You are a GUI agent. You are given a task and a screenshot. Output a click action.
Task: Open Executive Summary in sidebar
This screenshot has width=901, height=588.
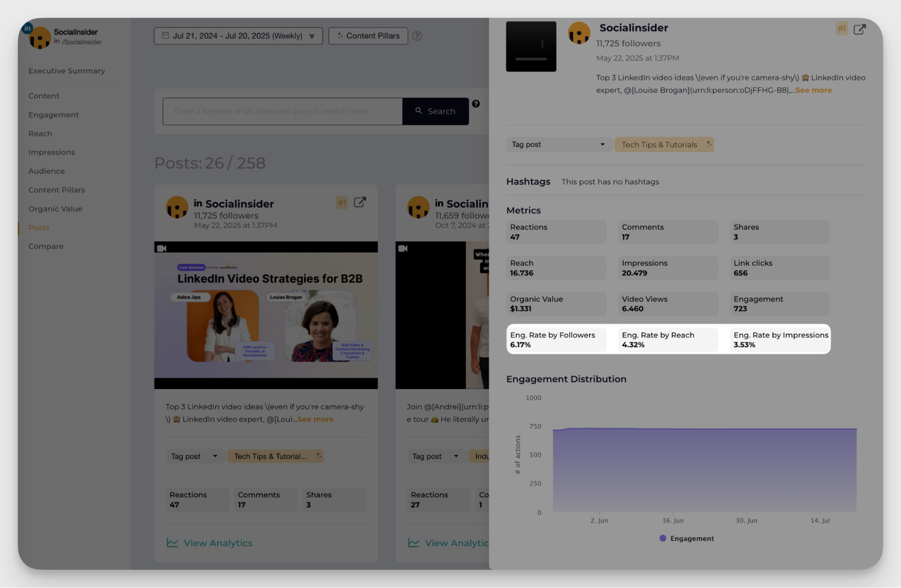tap(67, 71)
